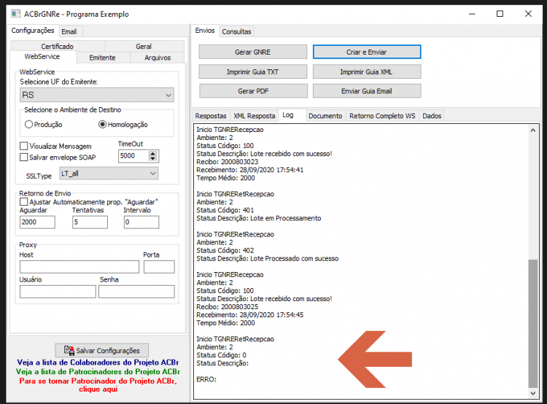Click the log vertical scrollbar thumb
547x404 pixels.
532,323
